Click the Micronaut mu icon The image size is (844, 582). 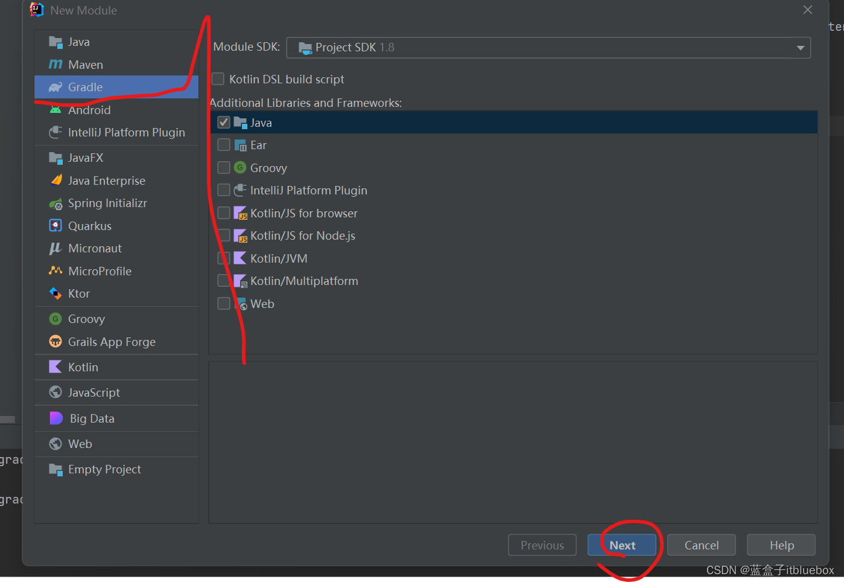coord(56,248)
